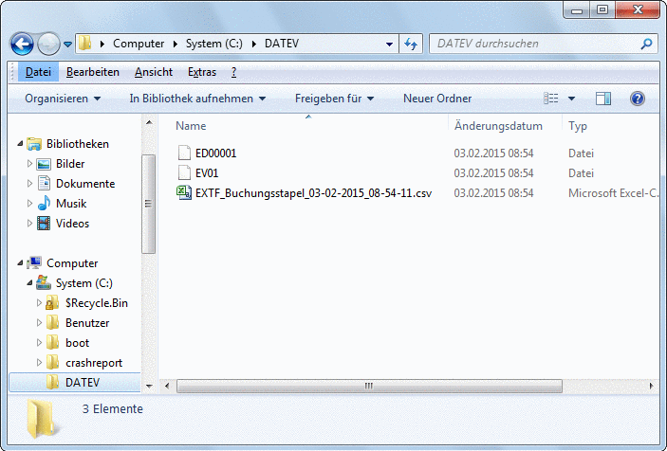Click the navigation pane vertical scrollbar thumb
The image size is (667, 451).
point(148,204)
